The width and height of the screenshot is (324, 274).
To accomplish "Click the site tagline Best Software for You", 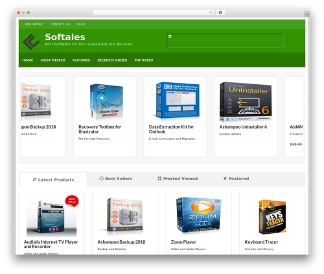I will (x=89, y=44).
